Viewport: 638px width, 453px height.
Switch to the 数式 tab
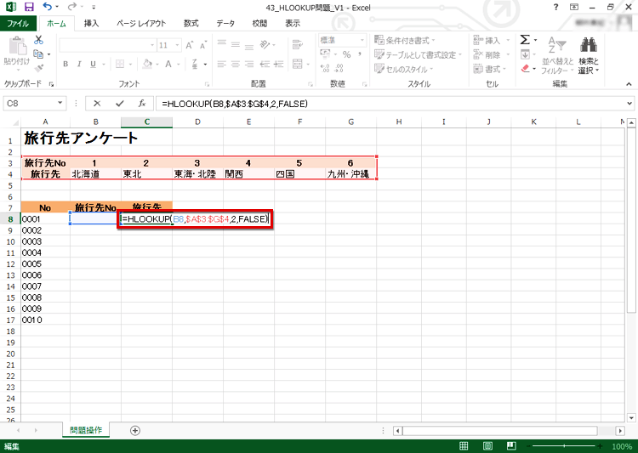[191, 24]
